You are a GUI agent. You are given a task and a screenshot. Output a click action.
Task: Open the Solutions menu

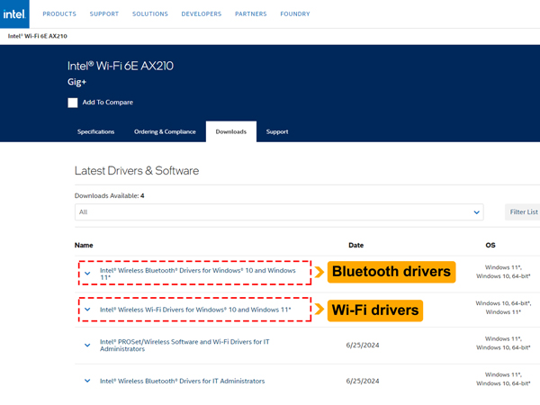point(149,14)
